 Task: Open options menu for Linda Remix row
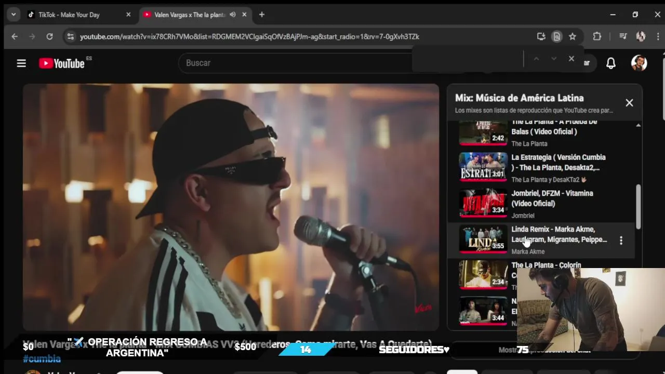click(x=621, y=241)
